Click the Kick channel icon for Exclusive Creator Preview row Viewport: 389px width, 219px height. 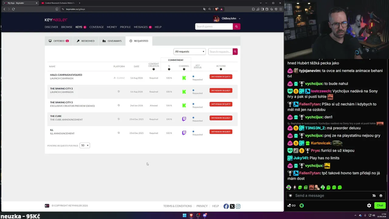click(x=184, y=106)
